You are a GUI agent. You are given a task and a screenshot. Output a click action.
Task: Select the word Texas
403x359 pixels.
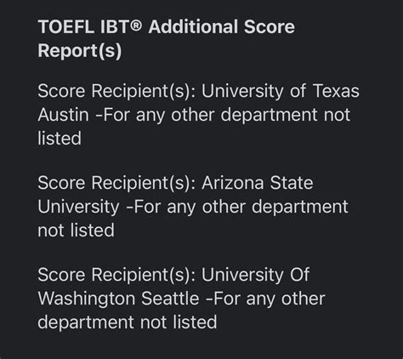(336, 91)
